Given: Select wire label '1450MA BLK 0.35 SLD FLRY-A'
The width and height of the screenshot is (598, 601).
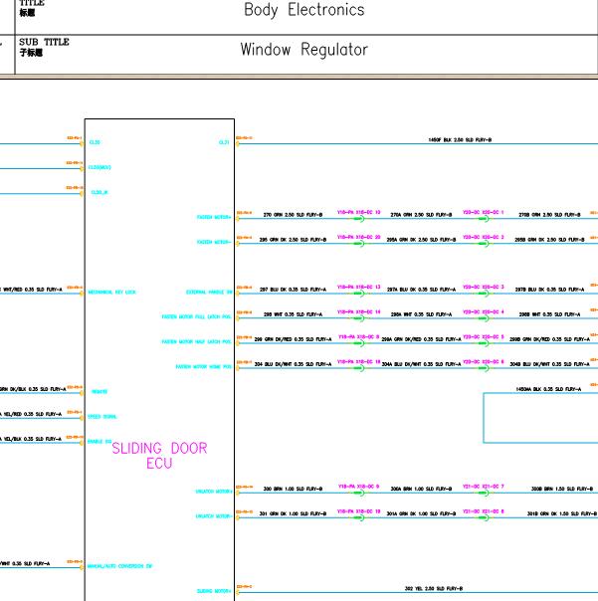Looking at the screenshot, I should (x=548, y=389).
